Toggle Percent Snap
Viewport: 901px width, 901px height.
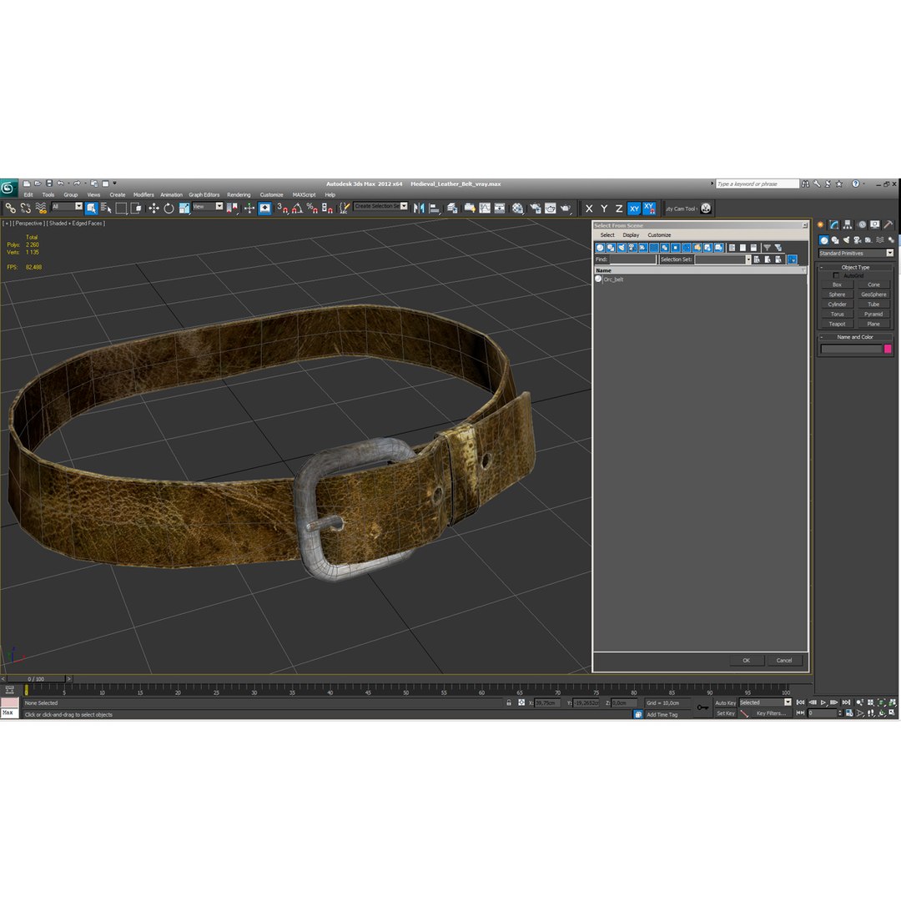coord(312,208)
